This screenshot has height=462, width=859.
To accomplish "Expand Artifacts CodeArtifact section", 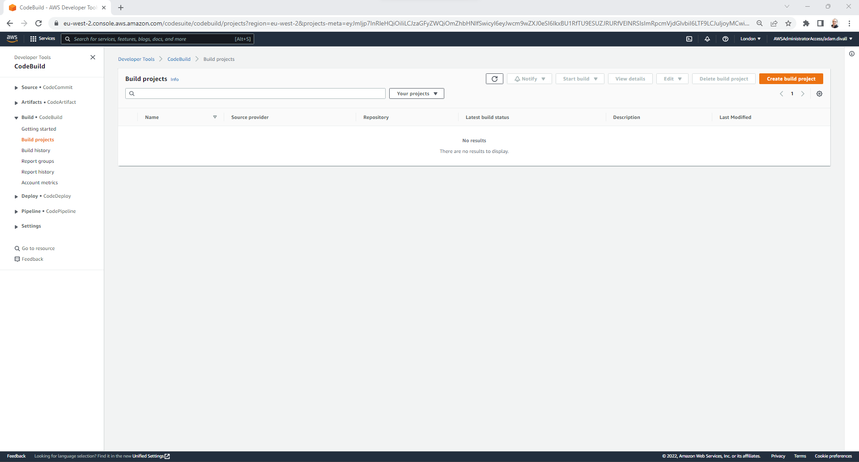I will point(16,102).
